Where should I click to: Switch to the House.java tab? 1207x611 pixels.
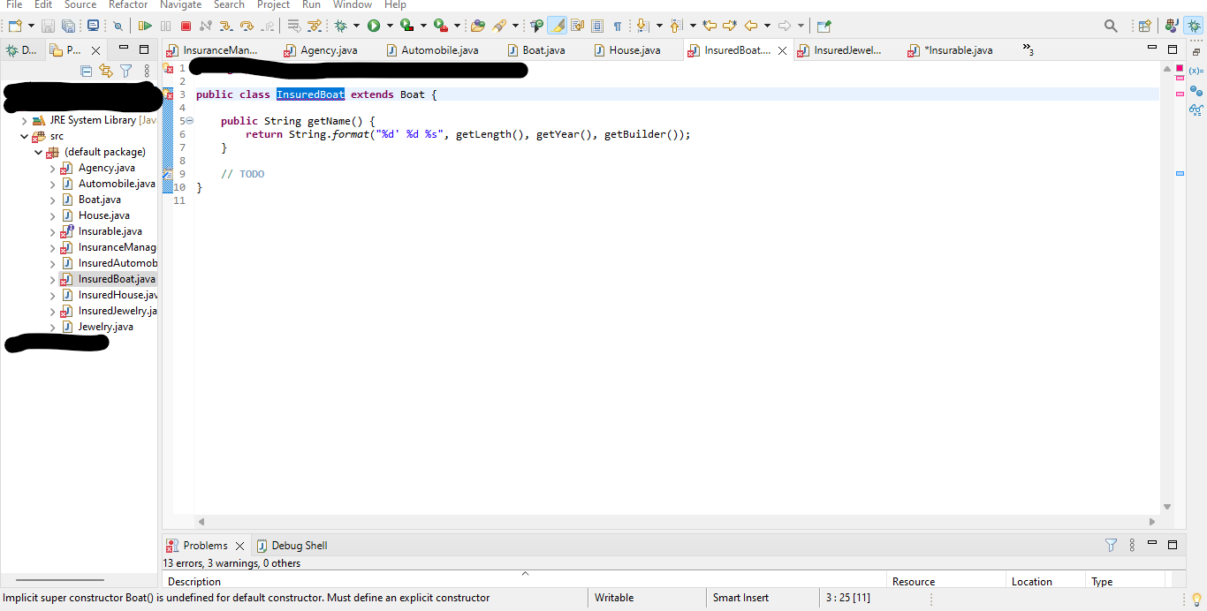(634, 50)
